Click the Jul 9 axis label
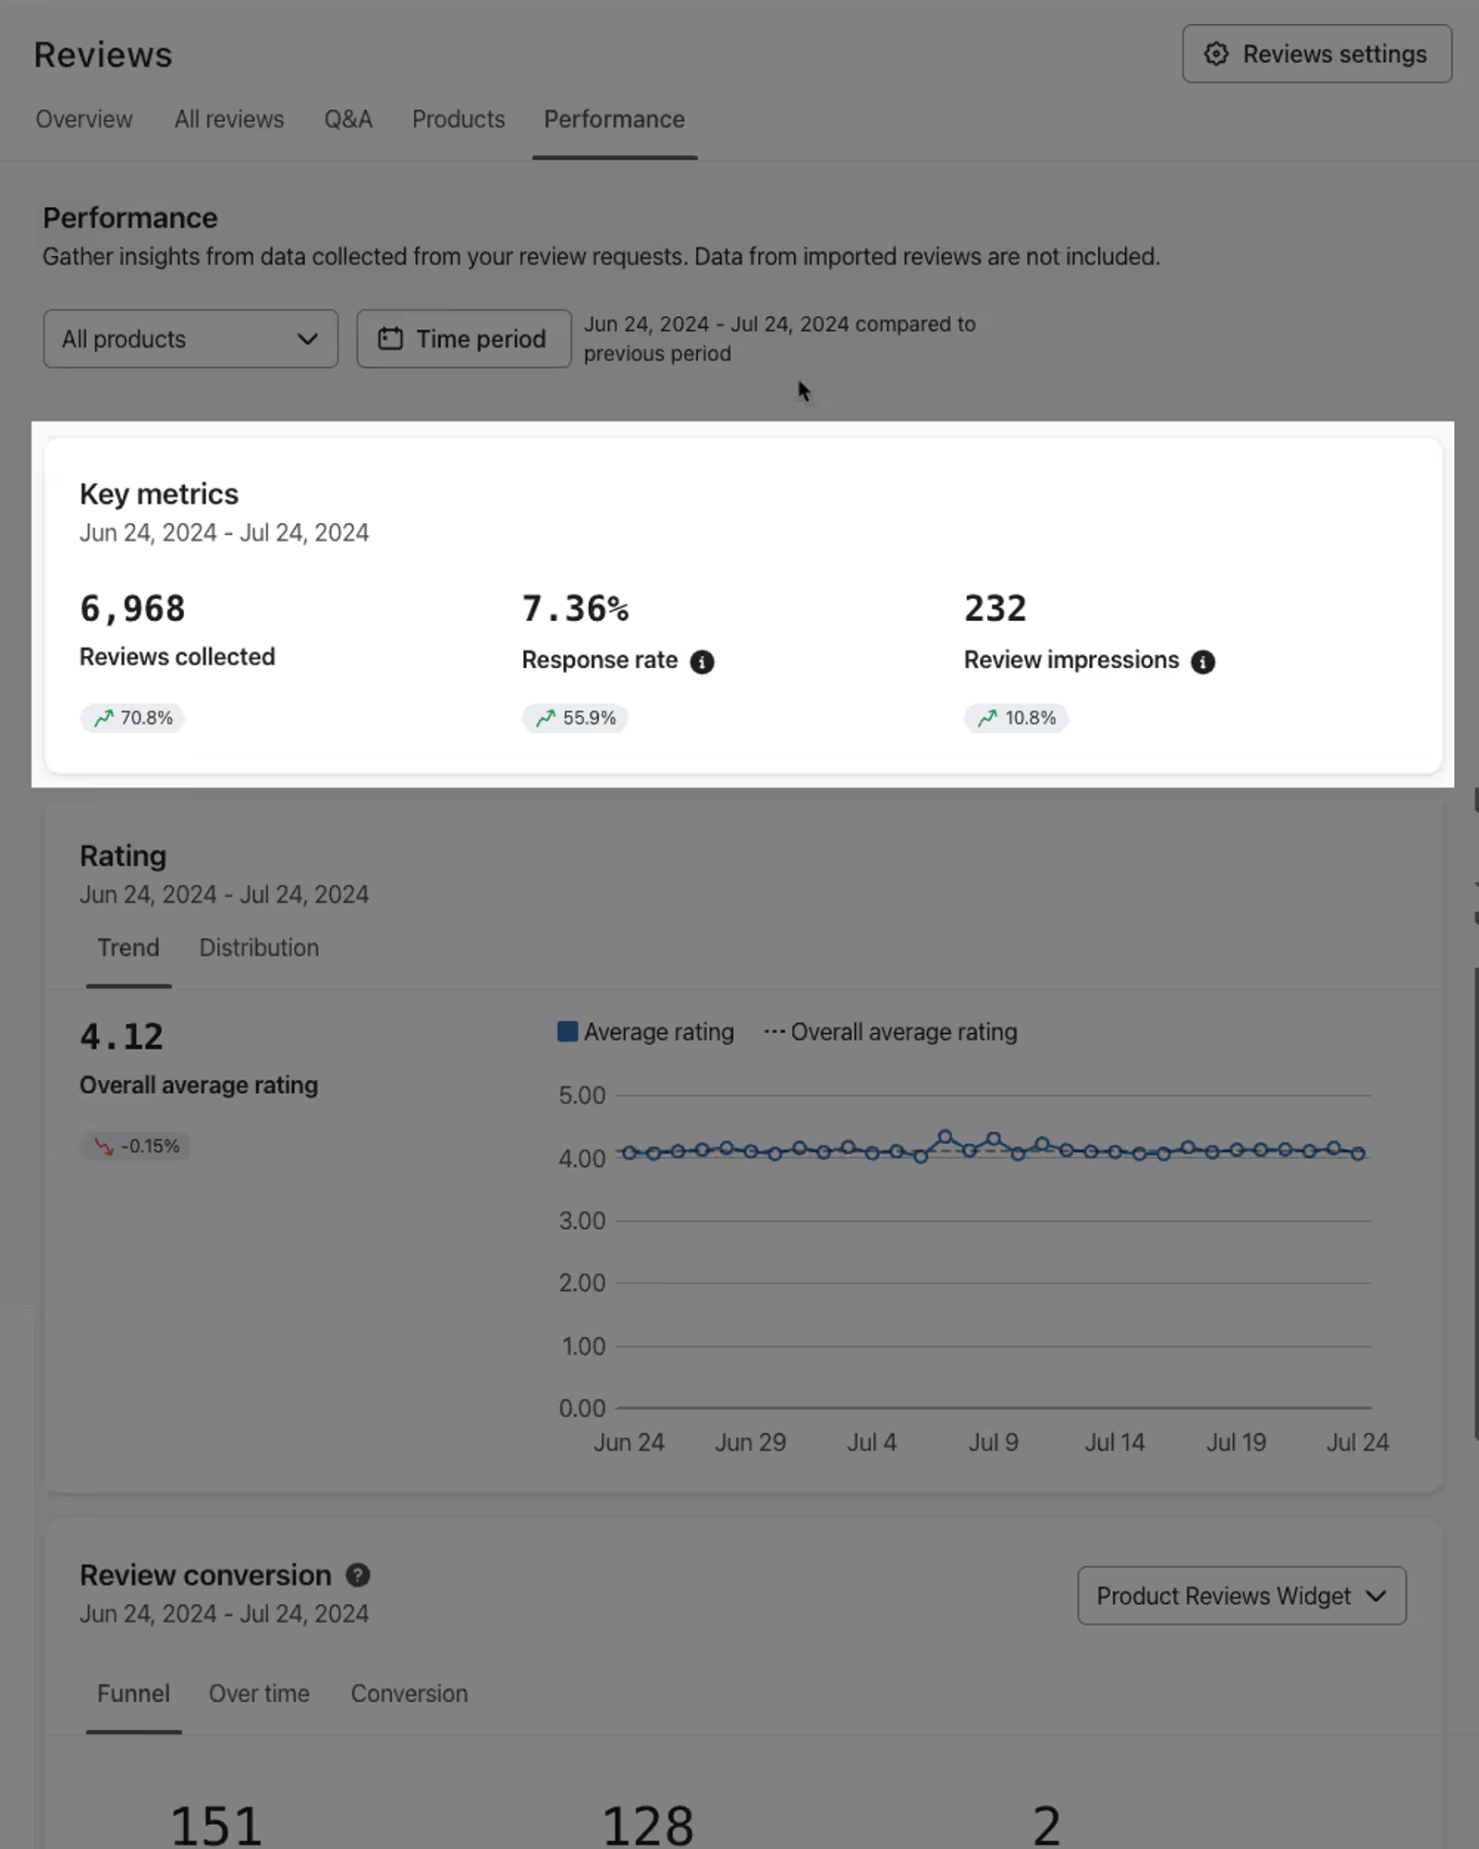 pos(993,1442)
